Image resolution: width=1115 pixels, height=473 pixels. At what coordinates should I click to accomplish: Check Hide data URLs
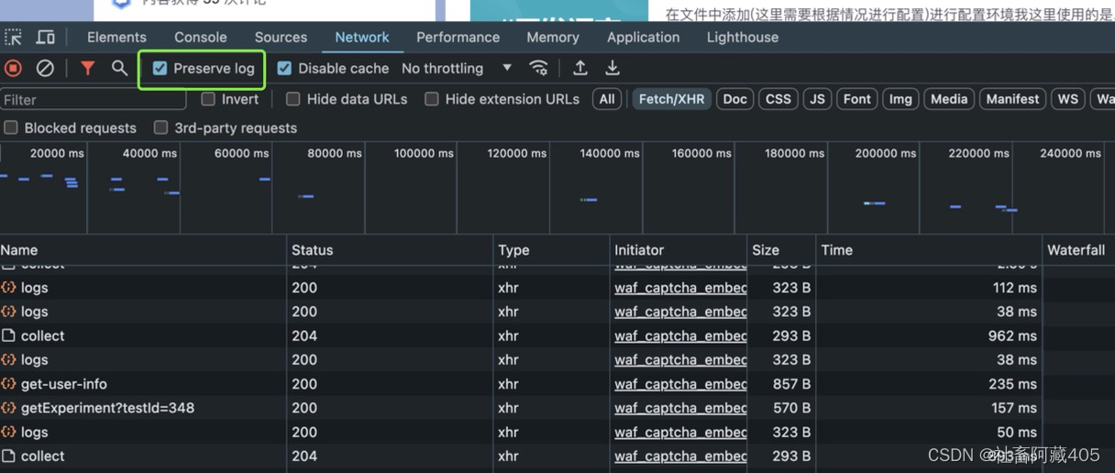point(293,99)
